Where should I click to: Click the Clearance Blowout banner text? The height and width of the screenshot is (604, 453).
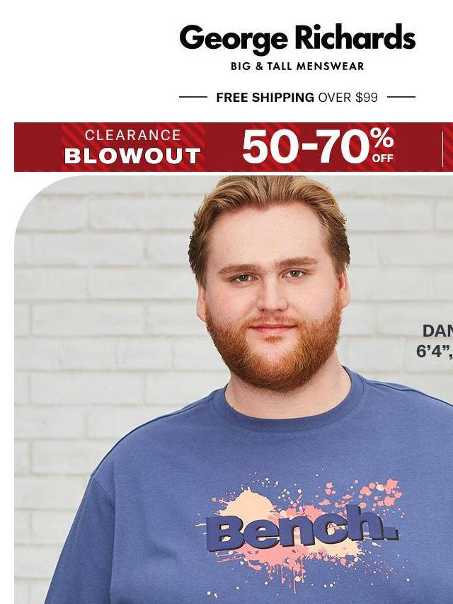point(132,146)
